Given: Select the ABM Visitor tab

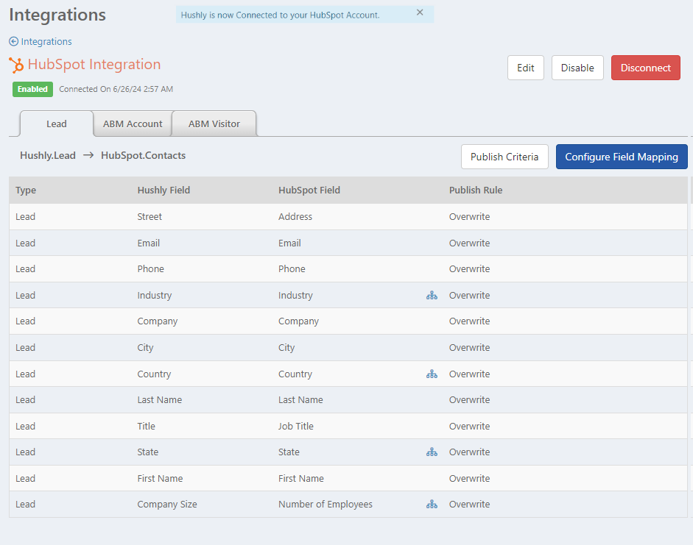Looking at the screenshot, I should click(214, 124).
